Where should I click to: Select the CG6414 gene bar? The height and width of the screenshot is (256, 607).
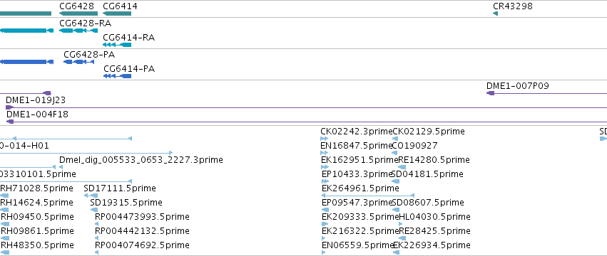click(x=117, y=14)
